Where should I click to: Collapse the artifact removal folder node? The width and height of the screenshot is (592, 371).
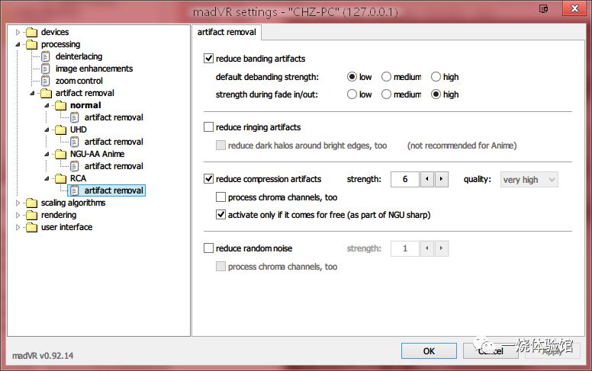click(32, 93)
